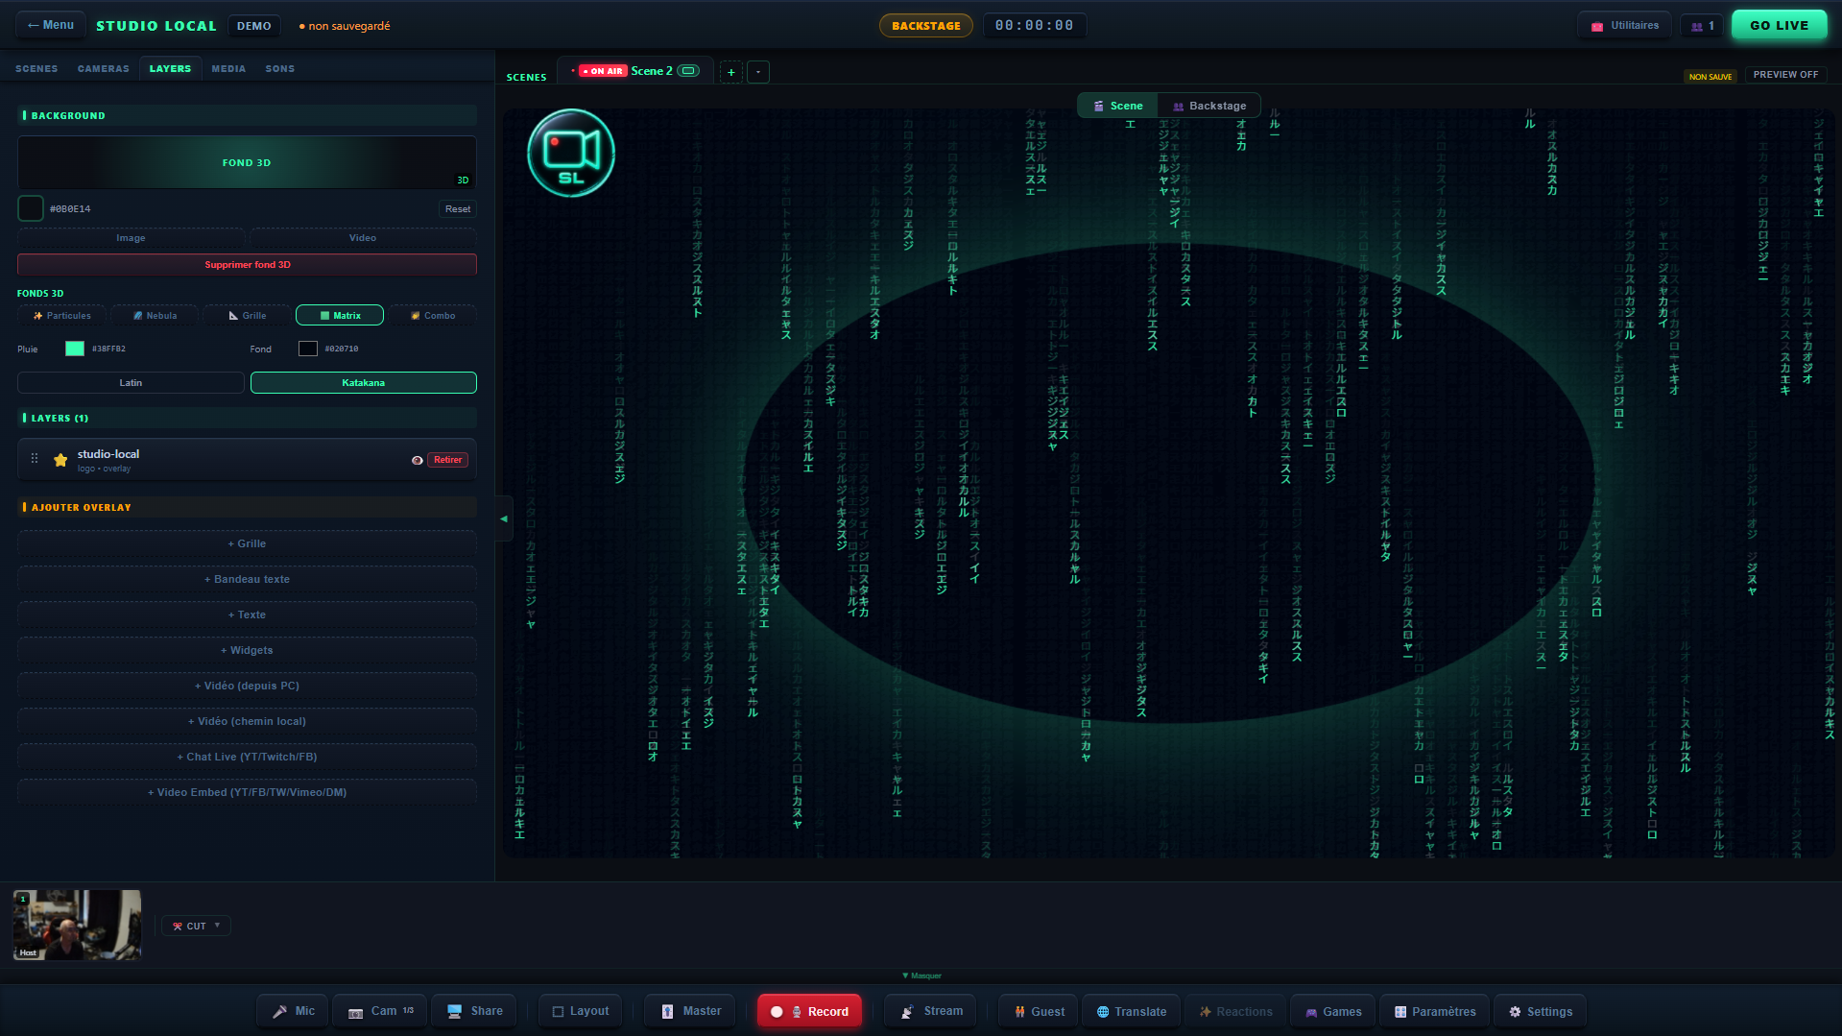1842x1036 pixels.
Task: Click the Guest people icon
Action: coord(1019,1011)
